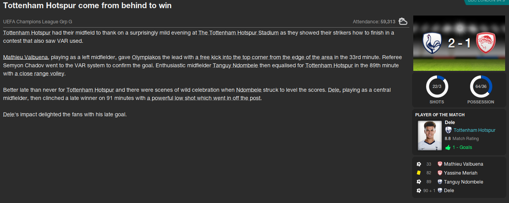Click referee Semyon Chadov's name
The width and height of the screenshot is (509, 203).
pos(19,65)
